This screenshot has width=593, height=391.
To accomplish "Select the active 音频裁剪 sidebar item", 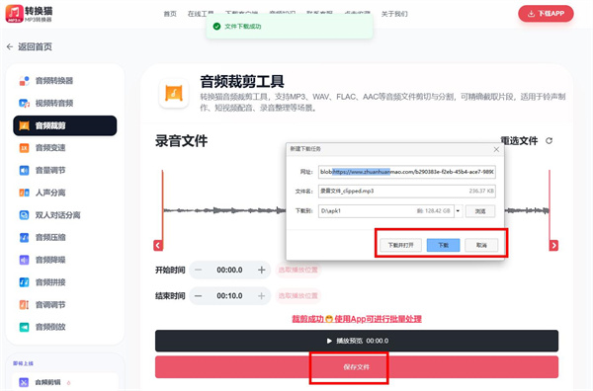I will tap(65, 125).
